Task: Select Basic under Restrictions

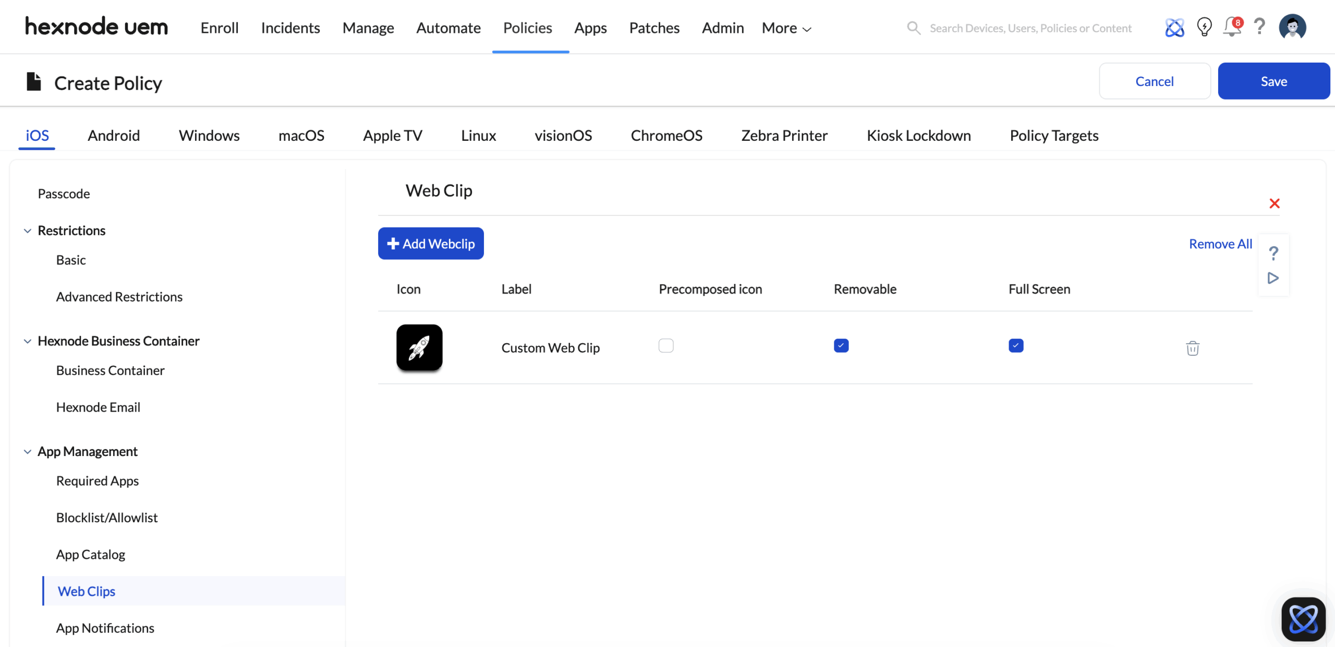Action: pos(71,260)
